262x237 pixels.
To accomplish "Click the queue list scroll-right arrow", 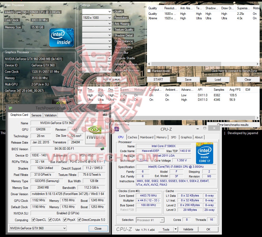I will point(257,64).
